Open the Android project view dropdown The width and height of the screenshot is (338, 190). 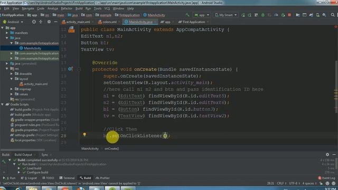coord(13,22)
